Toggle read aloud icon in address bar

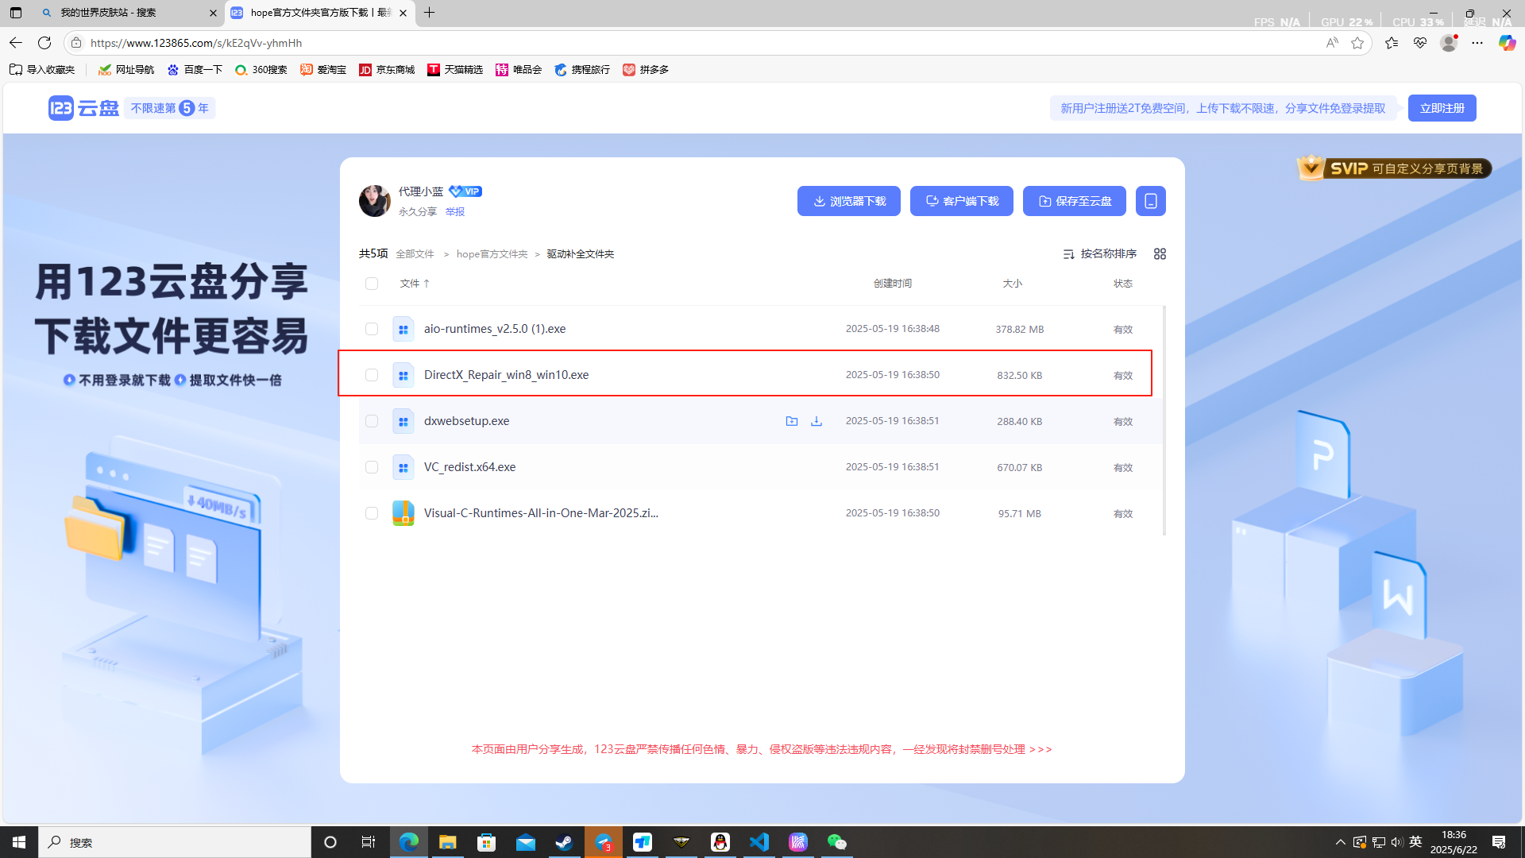(x=1332, y=43)
